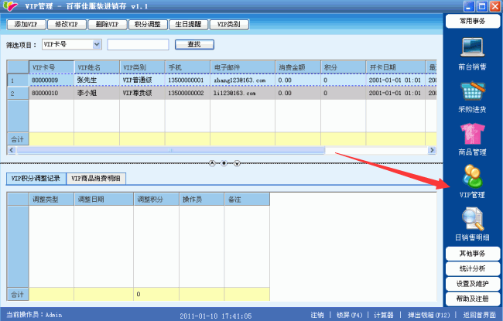
Task: Click the 备注 column header
Action: pyautogui.click(x=247, y=199)
